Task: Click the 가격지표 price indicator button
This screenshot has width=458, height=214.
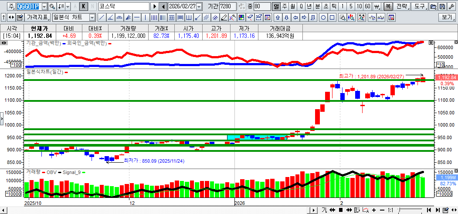Action: (37, 17)
